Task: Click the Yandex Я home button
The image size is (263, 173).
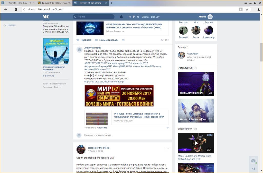Action: (x=16, y=9)
